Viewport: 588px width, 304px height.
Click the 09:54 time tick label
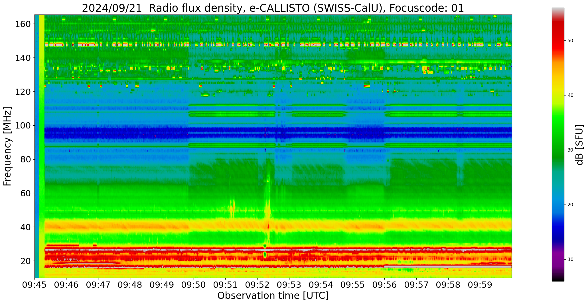[x=321, y=285]
